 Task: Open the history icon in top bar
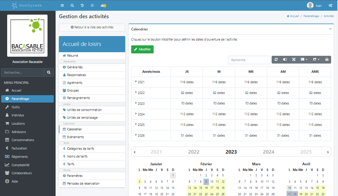(82, 5)
